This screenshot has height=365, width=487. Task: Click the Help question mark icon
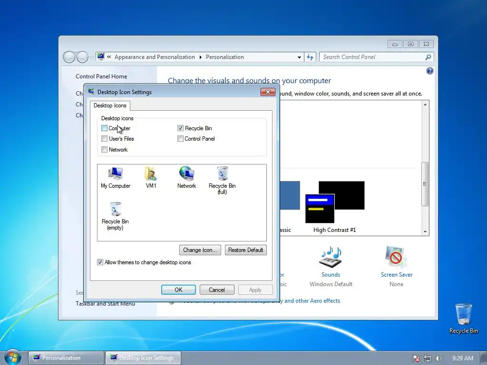coord(429,71)
